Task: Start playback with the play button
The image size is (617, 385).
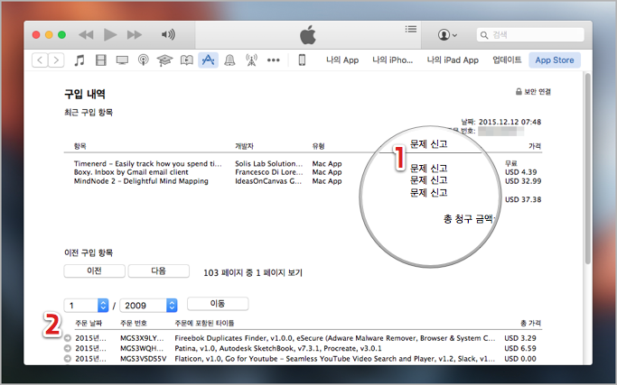Action: click(110, 35)
